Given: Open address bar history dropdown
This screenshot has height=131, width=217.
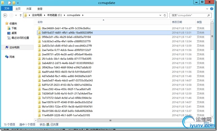Looking at the screenshot, I should (160, 15).
